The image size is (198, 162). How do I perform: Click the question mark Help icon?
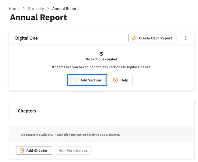(x=116, y=80)
